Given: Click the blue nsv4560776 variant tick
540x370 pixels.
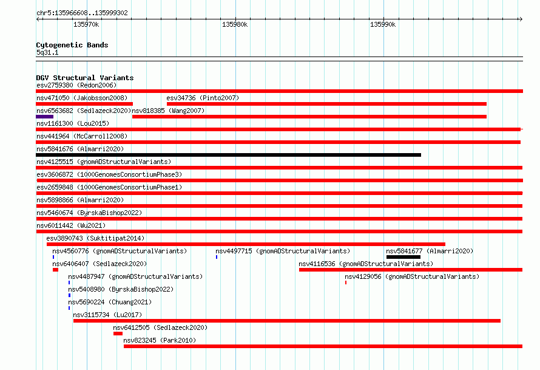Looking at the screenshot, I should pyautogui.click(x=53, y=257).
